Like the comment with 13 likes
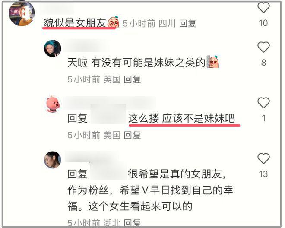Image resolution: width=285 pixels, height=228 pixels. pyautogui.click(x=263, y=158)
